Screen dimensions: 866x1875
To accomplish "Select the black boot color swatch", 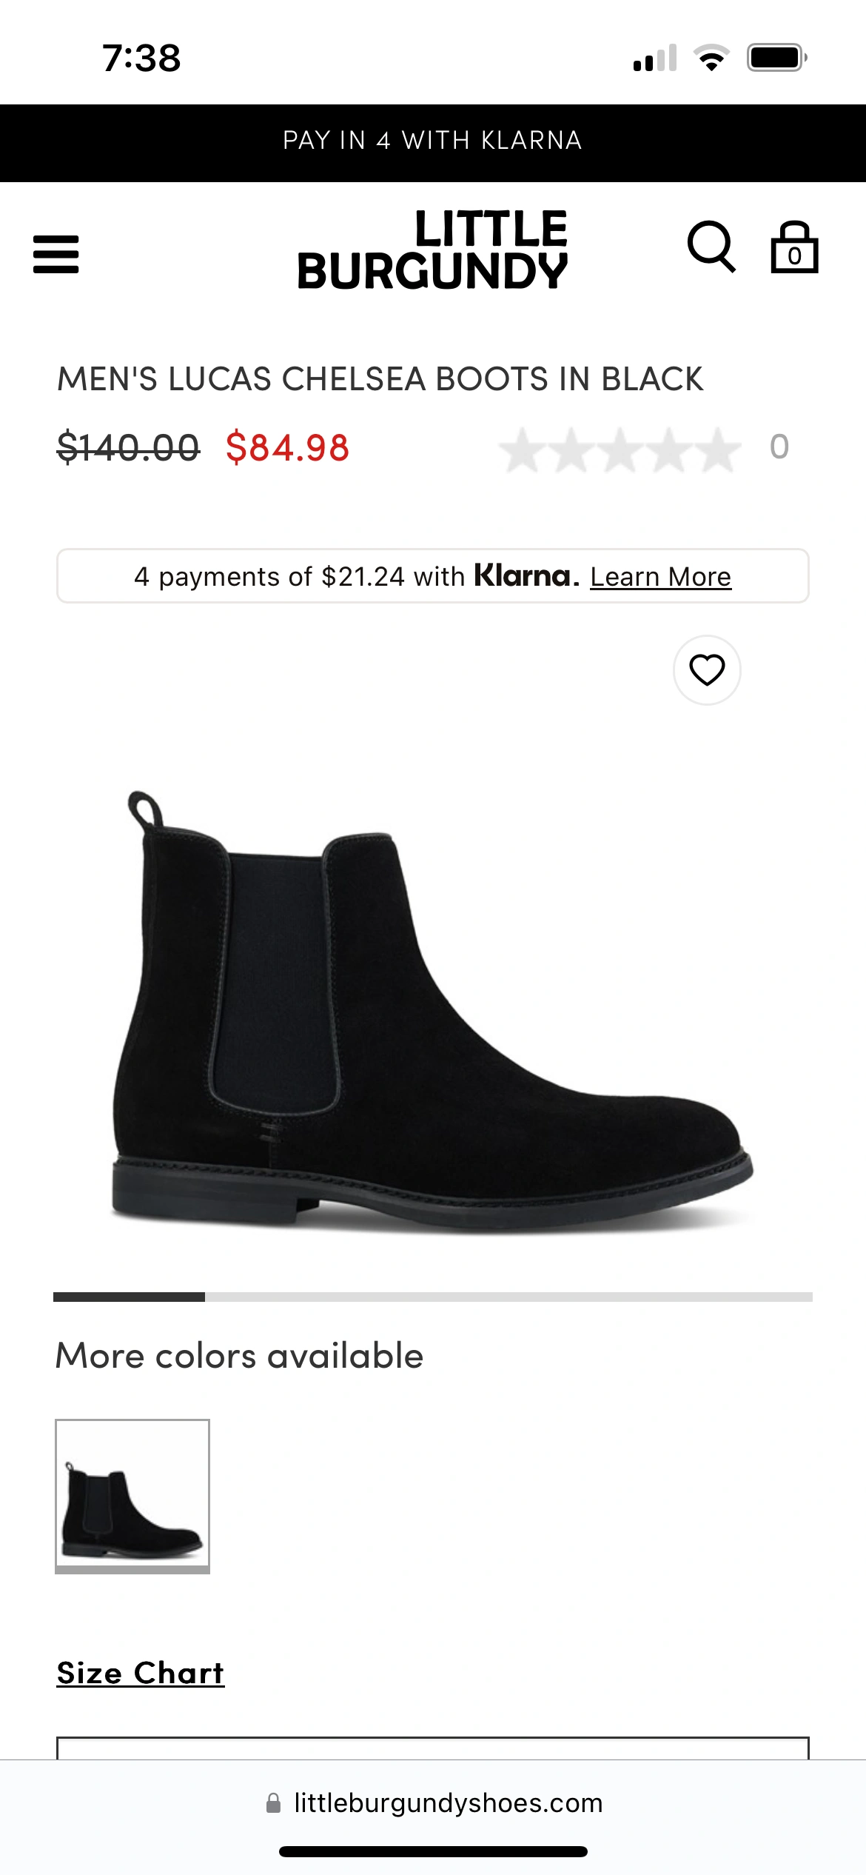I will point(132,1496).
